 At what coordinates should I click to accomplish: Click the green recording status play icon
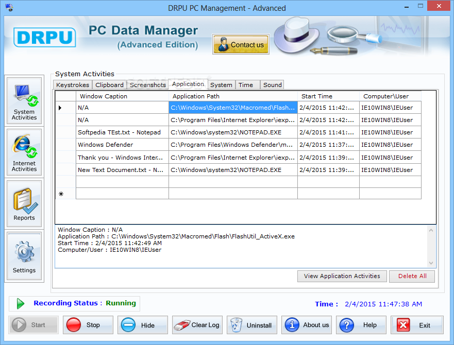point(20,304)
